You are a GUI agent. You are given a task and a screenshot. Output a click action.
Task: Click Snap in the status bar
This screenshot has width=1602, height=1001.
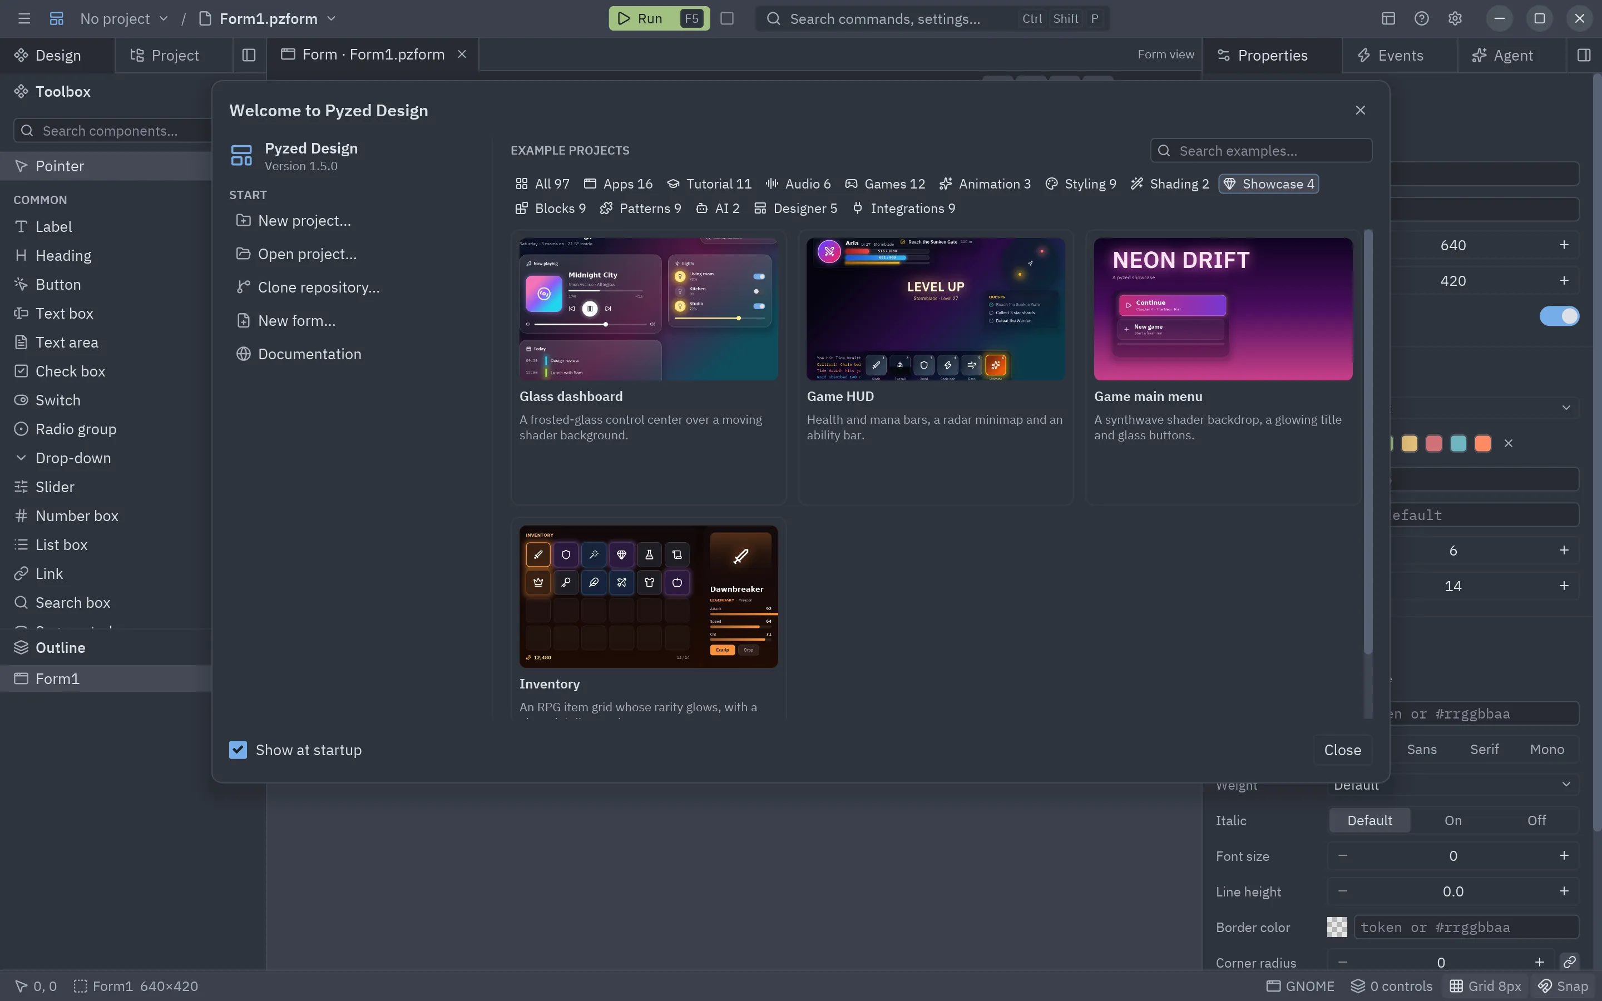point(1564,987)
